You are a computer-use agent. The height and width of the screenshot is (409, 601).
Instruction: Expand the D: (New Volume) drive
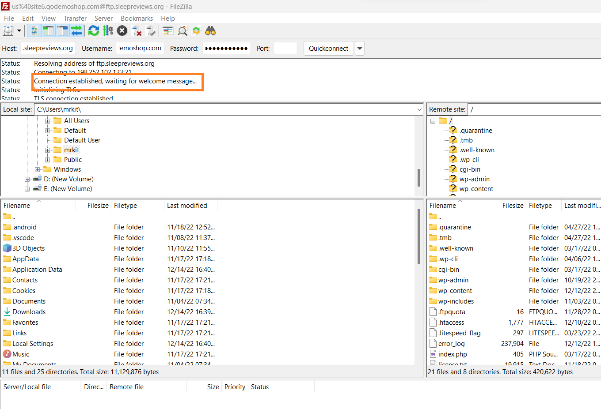27,179
